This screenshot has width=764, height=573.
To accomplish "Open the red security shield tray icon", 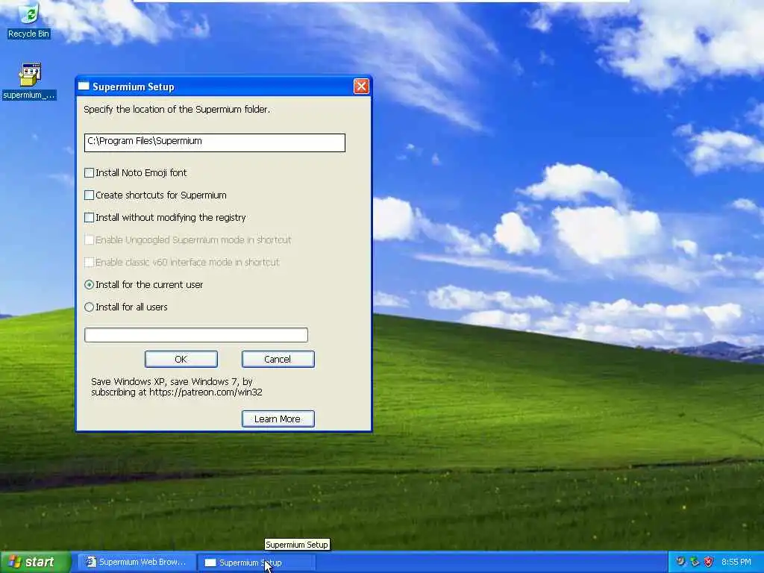I will click(709, 562).
